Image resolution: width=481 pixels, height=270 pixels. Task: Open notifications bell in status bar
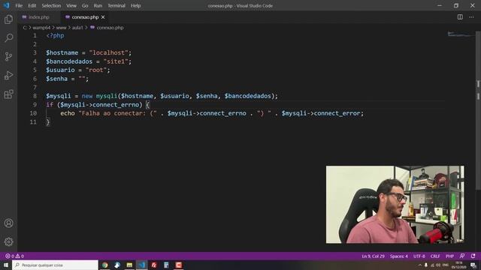click(473, 256)
